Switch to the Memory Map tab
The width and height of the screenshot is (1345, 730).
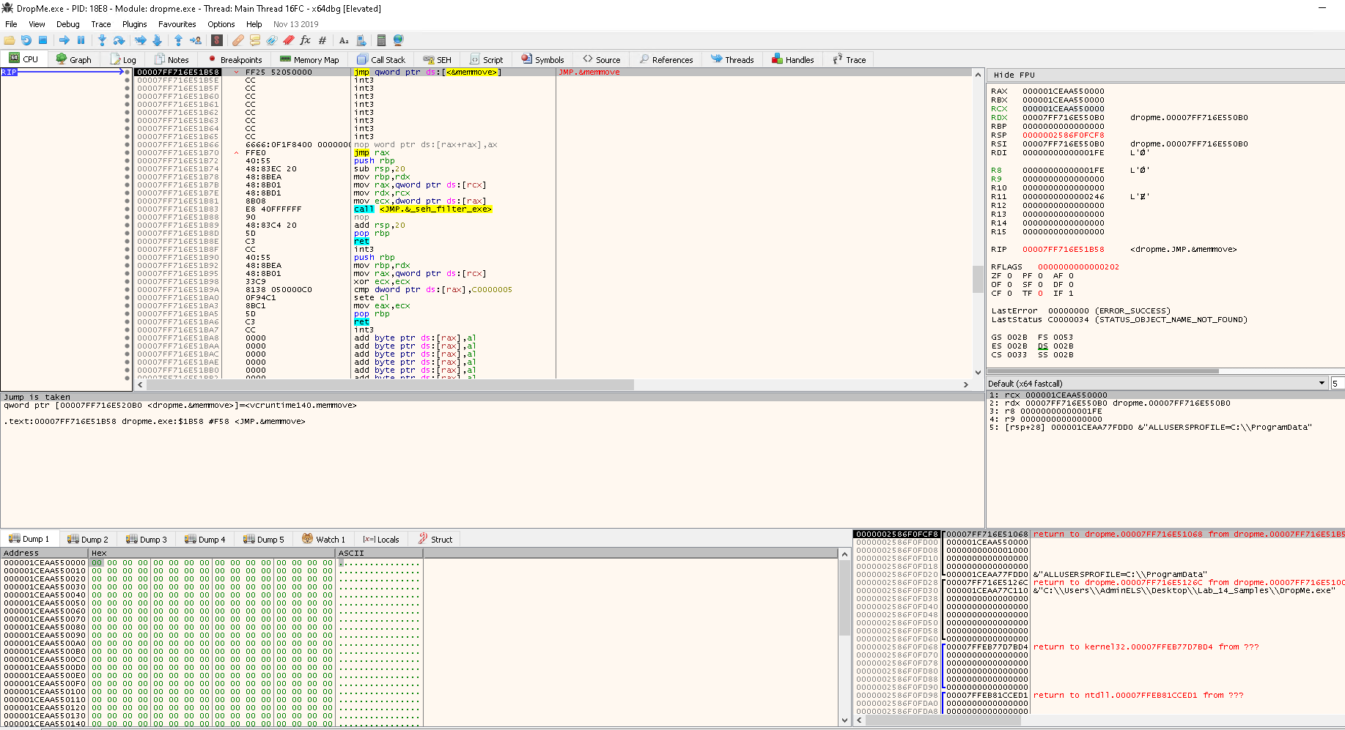[x=309, y=60]
